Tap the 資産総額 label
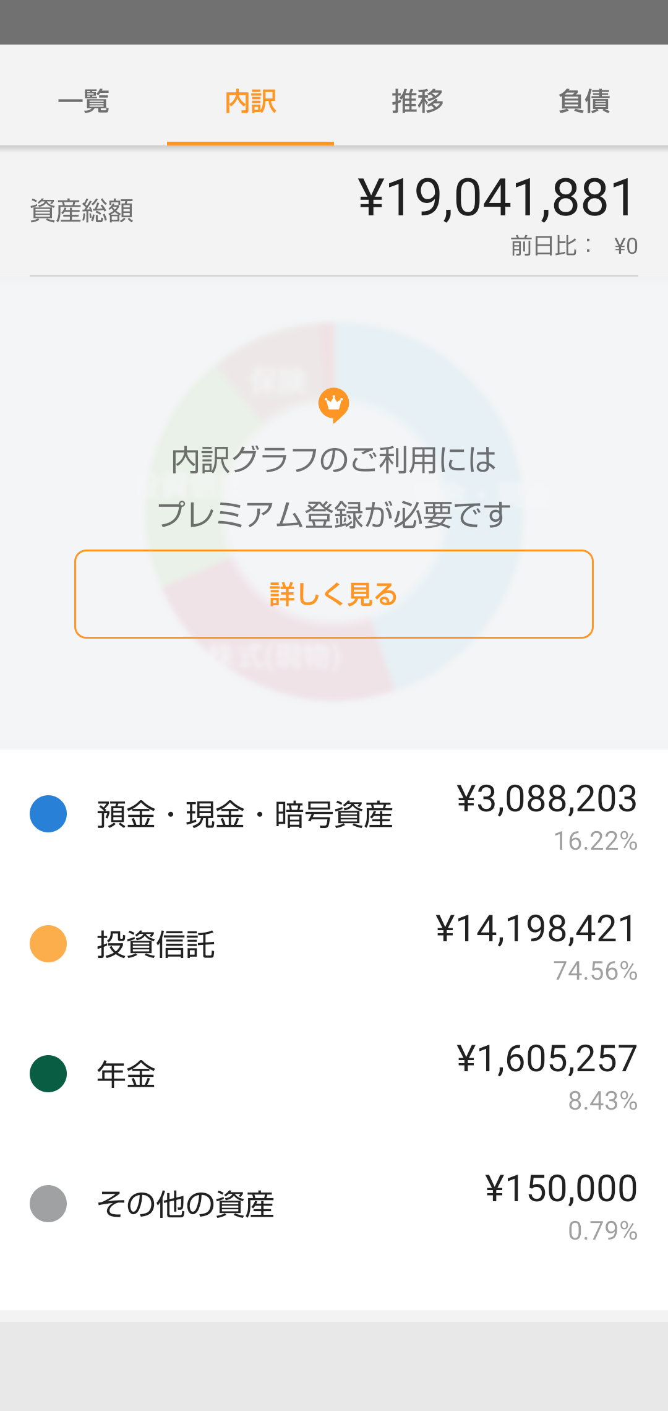 click(82, 210)
